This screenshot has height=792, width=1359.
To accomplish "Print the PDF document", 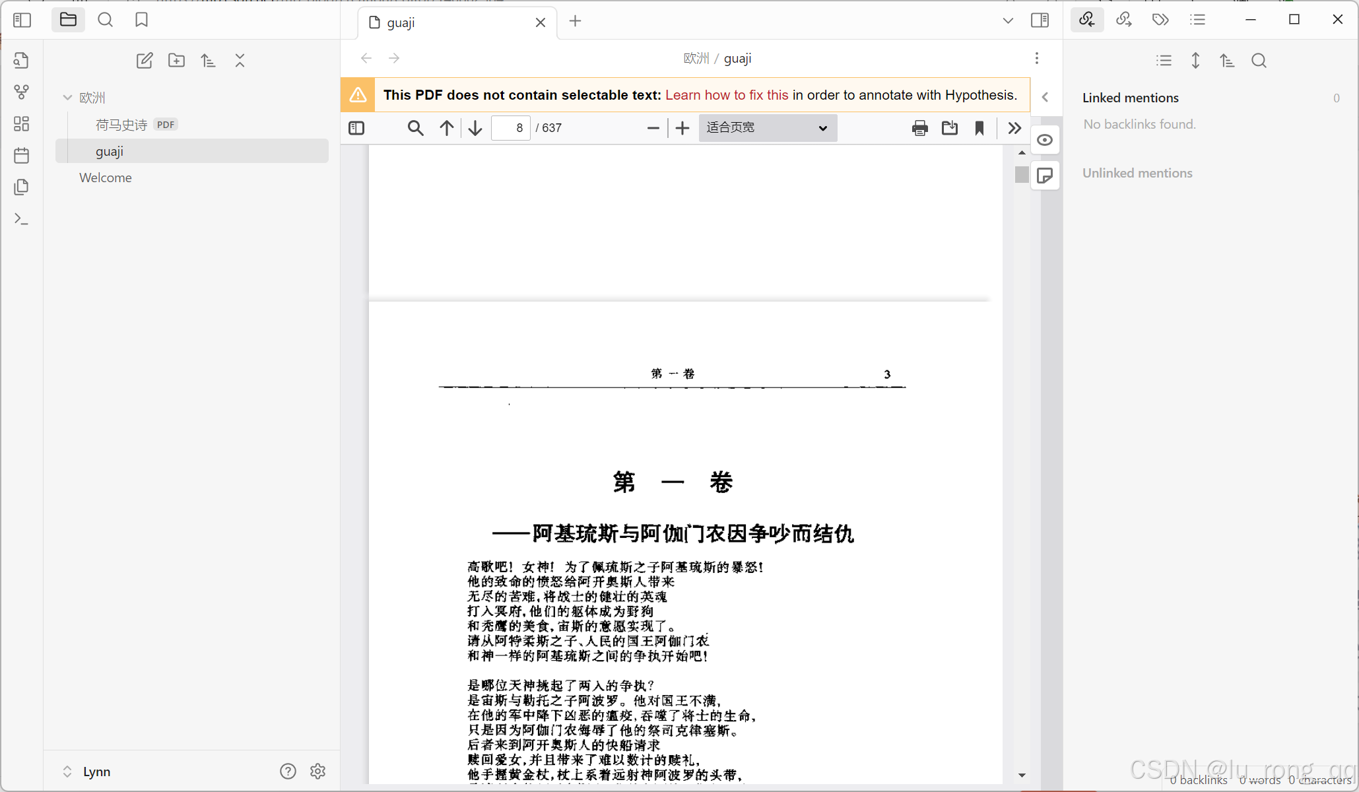I will [919, 128].
